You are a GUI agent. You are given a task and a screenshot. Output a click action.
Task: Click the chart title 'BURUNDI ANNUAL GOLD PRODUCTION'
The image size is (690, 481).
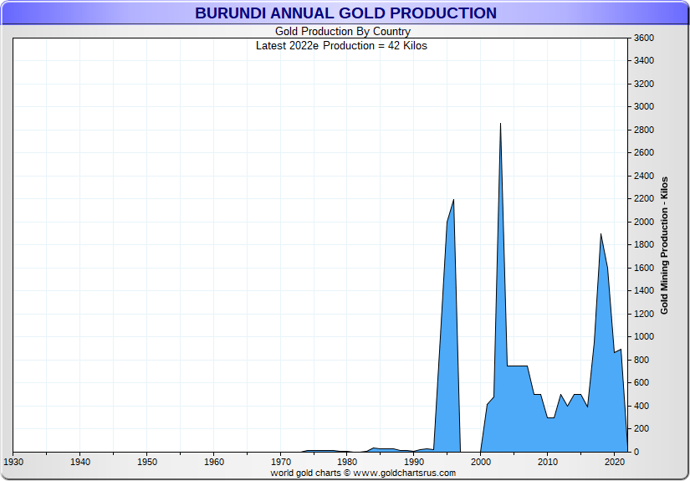(345, 13)
